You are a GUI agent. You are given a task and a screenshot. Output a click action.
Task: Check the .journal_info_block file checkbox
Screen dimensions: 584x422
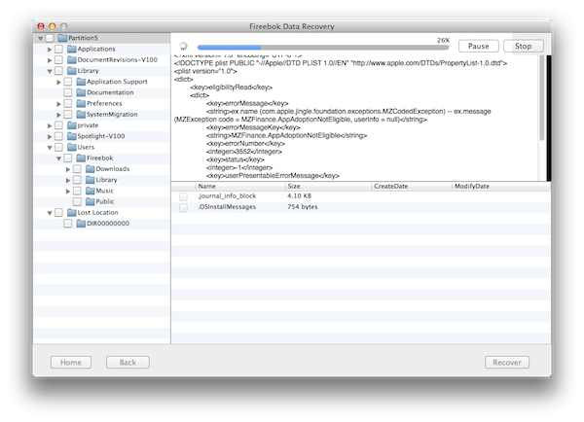tap(183, 196)
